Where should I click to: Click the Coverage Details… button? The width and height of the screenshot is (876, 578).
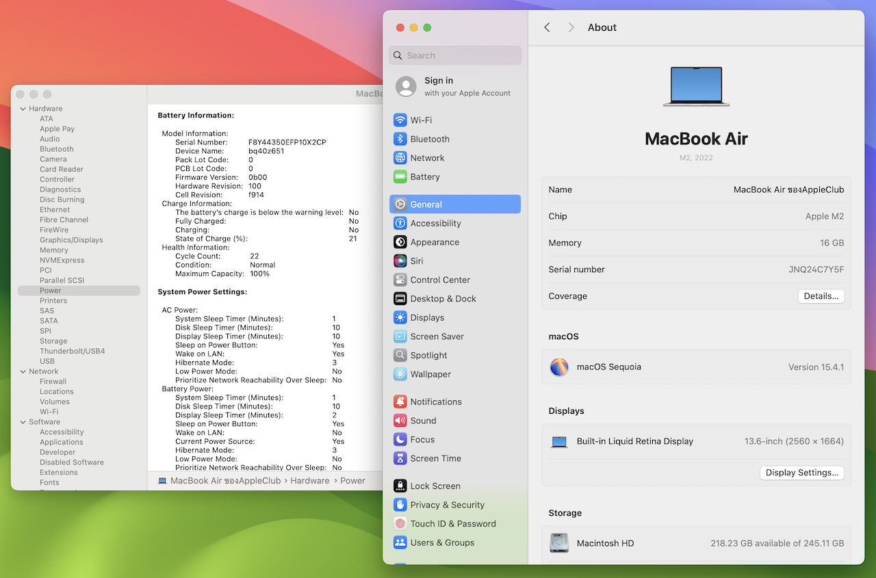point(821,296)
